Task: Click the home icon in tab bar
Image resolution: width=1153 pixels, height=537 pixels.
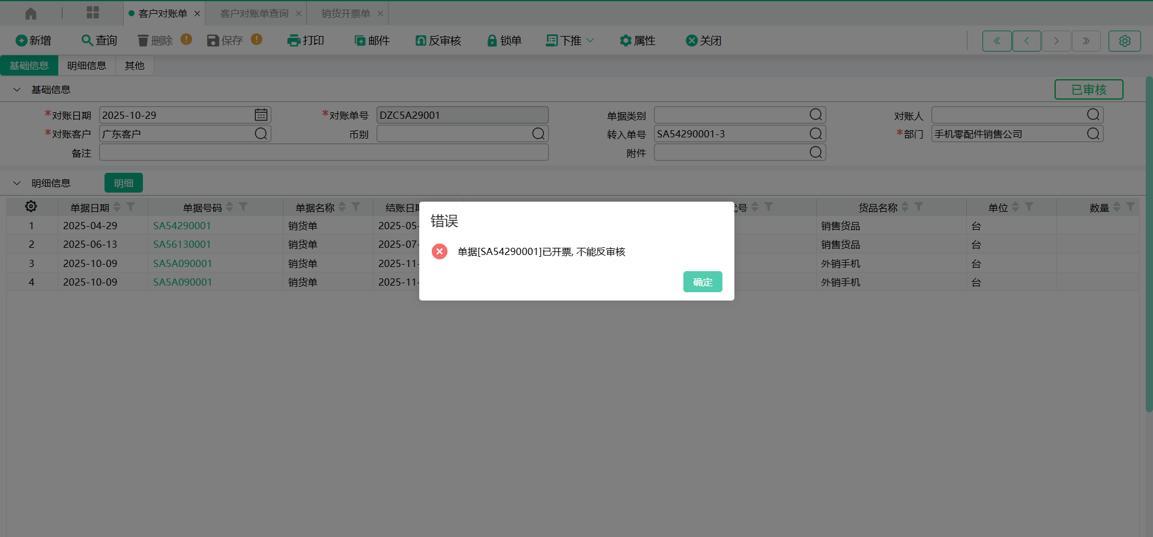Action: [x=31, y=13]
